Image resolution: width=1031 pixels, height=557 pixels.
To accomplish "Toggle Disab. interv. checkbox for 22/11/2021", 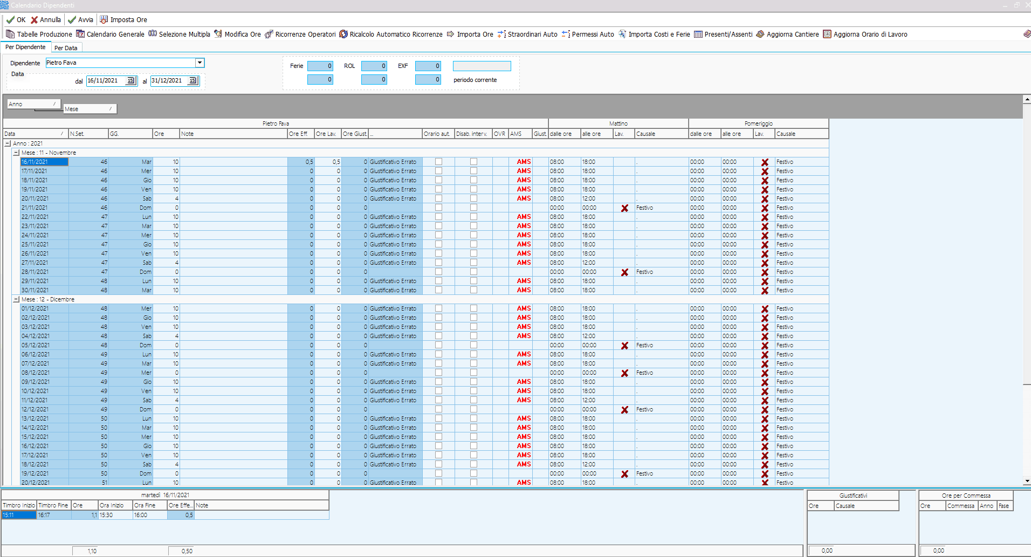I will pyautogui.click(x=473, y=217).
